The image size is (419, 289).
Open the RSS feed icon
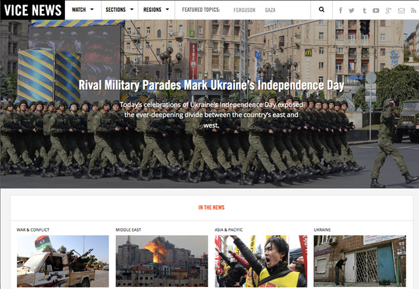(413, 10)
